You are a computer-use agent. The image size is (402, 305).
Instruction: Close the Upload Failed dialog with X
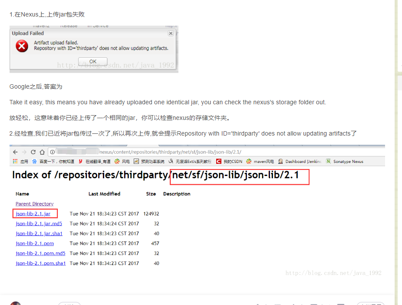point(171,33)
